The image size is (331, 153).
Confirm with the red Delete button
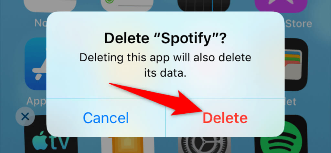click(x=225, y=118)
